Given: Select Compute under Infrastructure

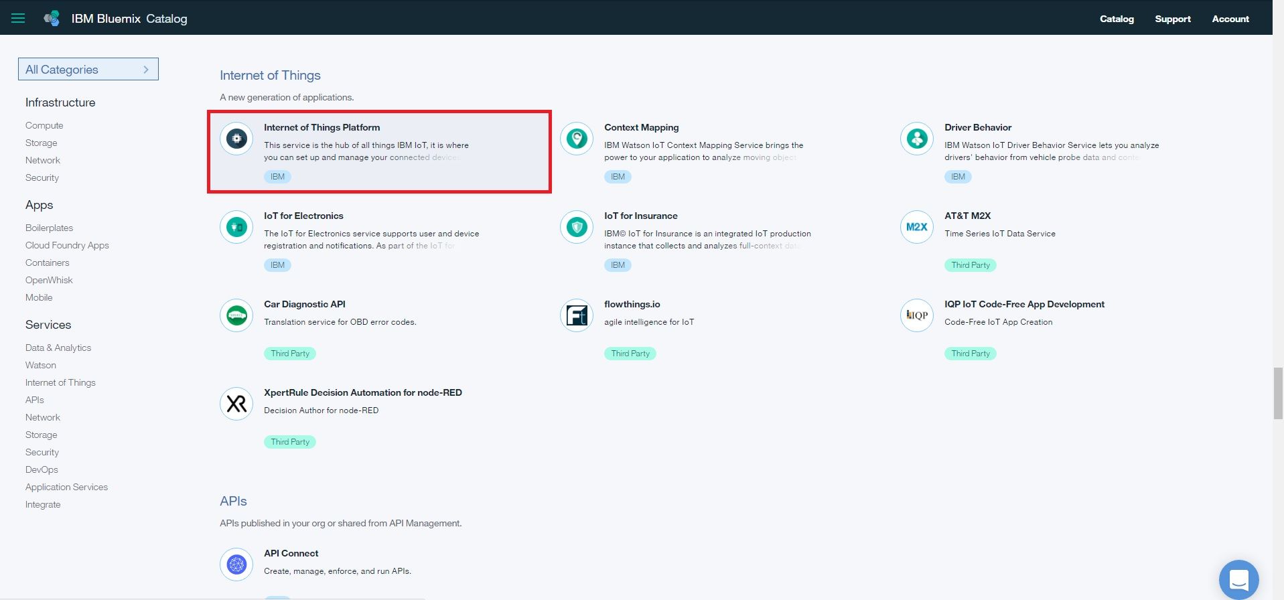Looking at the screenshot, I should click(44, 125).
